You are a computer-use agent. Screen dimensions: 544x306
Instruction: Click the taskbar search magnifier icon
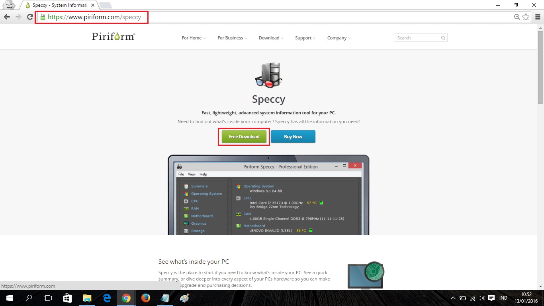click(29, 298)
